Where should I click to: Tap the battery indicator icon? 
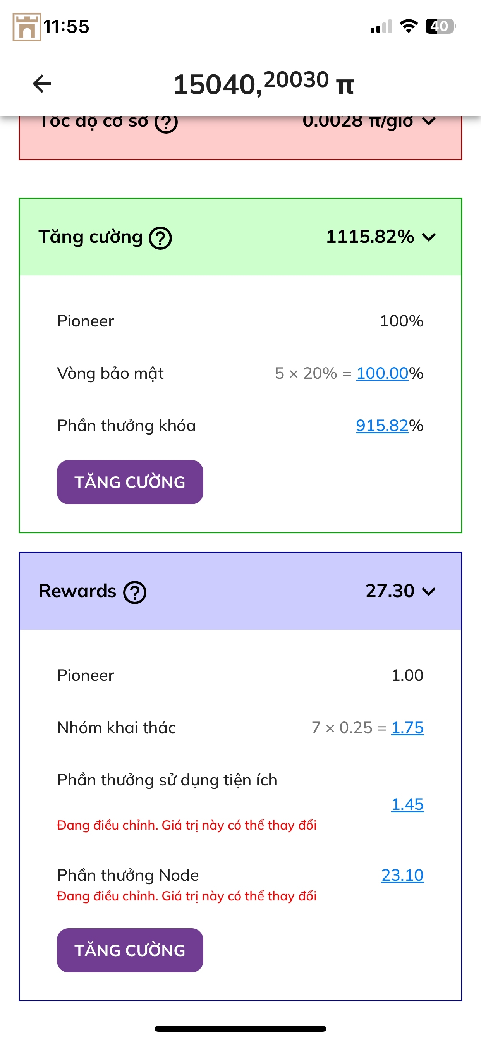click(x=440, y=27)
